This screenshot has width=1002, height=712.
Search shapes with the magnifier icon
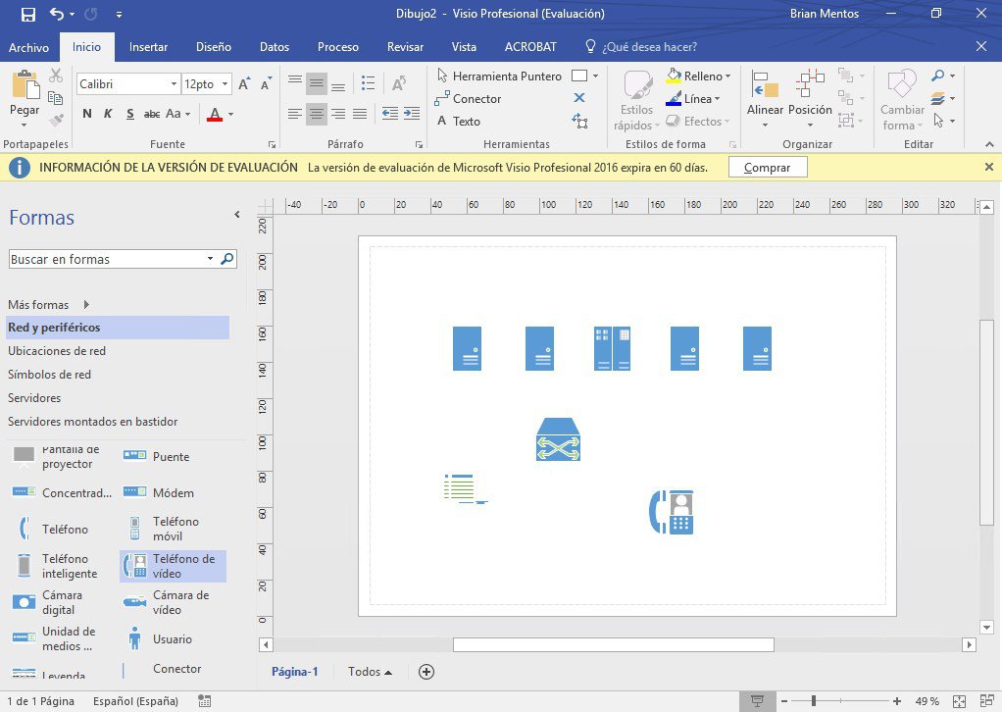point(226,259)
